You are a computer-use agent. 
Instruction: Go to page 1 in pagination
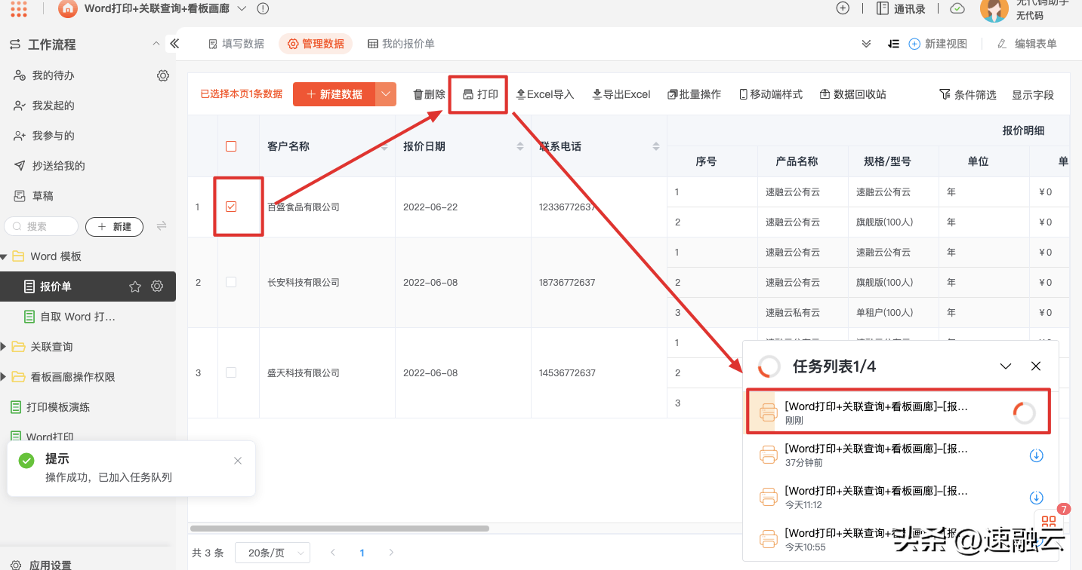pyautogui.click(x=362, y=553)
